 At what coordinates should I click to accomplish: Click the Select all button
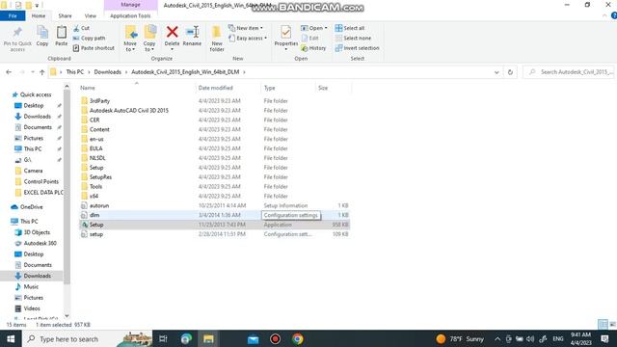(350, 28)
